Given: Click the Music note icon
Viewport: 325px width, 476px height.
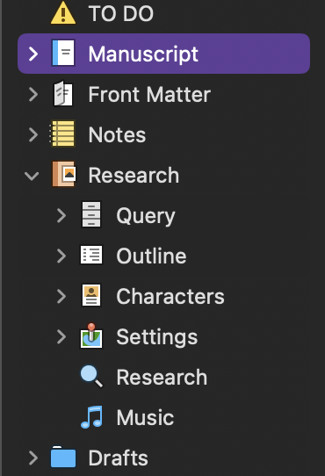Looking at the screenshot, I should coord(91,417).
